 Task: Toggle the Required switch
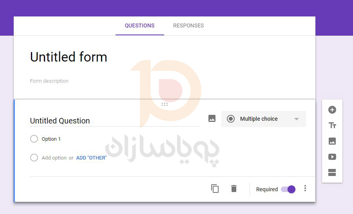point(288,189)
